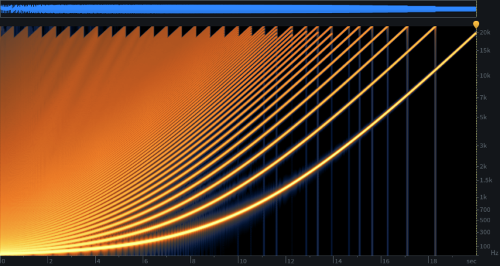
Task: Click the sec unit label on time ruler
Action: tap(471, 261)
